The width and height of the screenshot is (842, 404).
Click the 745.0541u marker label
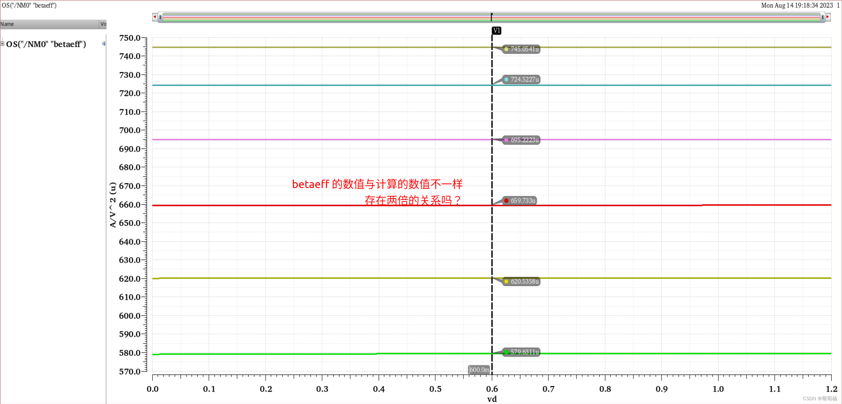(521, 49)
